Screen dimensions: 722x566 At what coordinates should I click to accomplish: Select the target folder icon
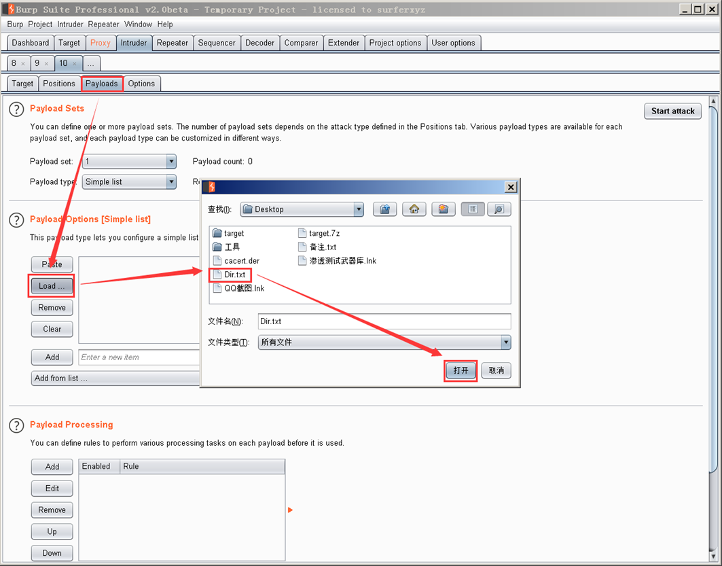click(217, 233)
